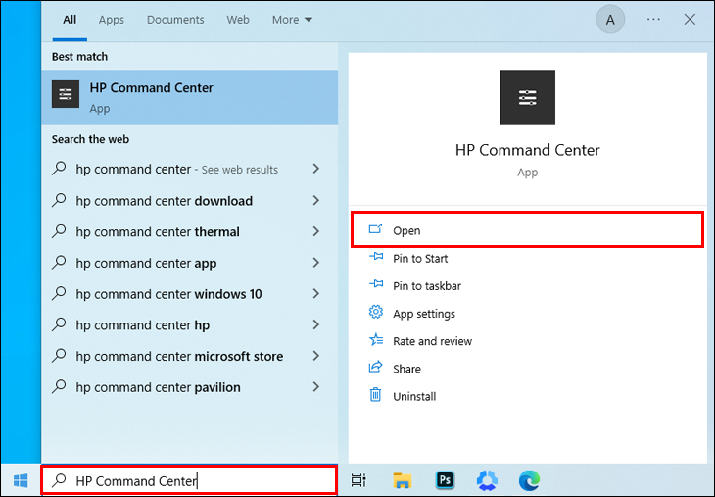Viewport: 715px width, 497px height.
Task: Launch File Explorer from the taskbar
Action: click(x=402, y=480)
